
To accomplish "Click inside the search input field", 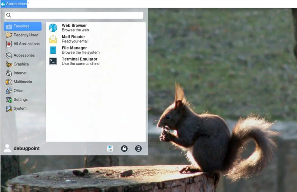I will (x=74, y=15).
